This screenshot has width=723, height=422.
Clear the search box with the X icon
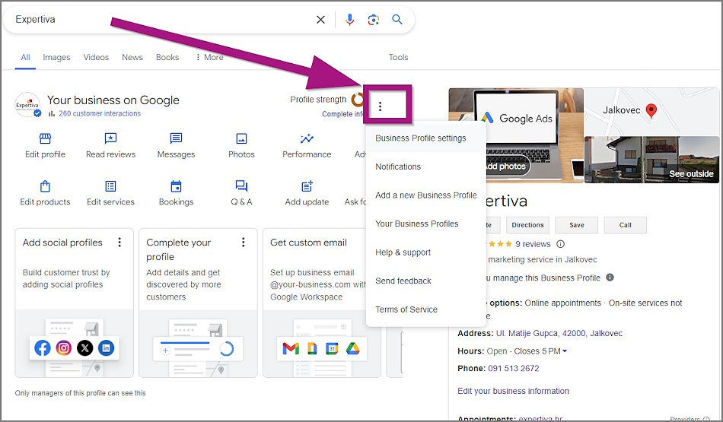(x=320, y=19)
